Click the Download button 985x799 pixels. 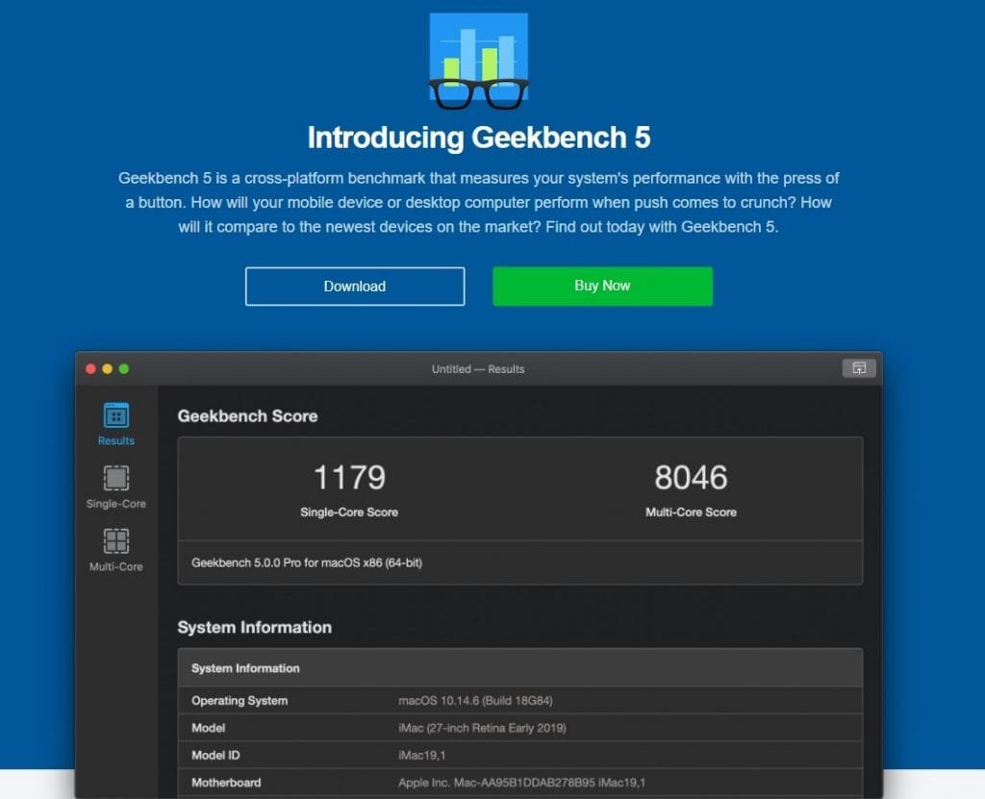pyautogui.click(x=355, y=287)
